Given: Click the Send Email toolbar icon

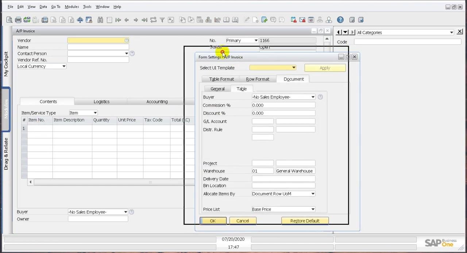Looking at the screenshot, I should click(27, 20).
